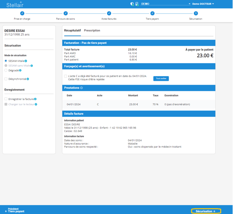Screen dimensions: 233x214
Task: Click info icon beside SESAM sans Vitale
Action: 32,66
